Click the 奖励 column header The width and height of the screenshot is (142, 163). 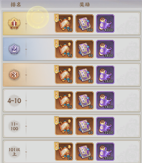coord(85,5)
